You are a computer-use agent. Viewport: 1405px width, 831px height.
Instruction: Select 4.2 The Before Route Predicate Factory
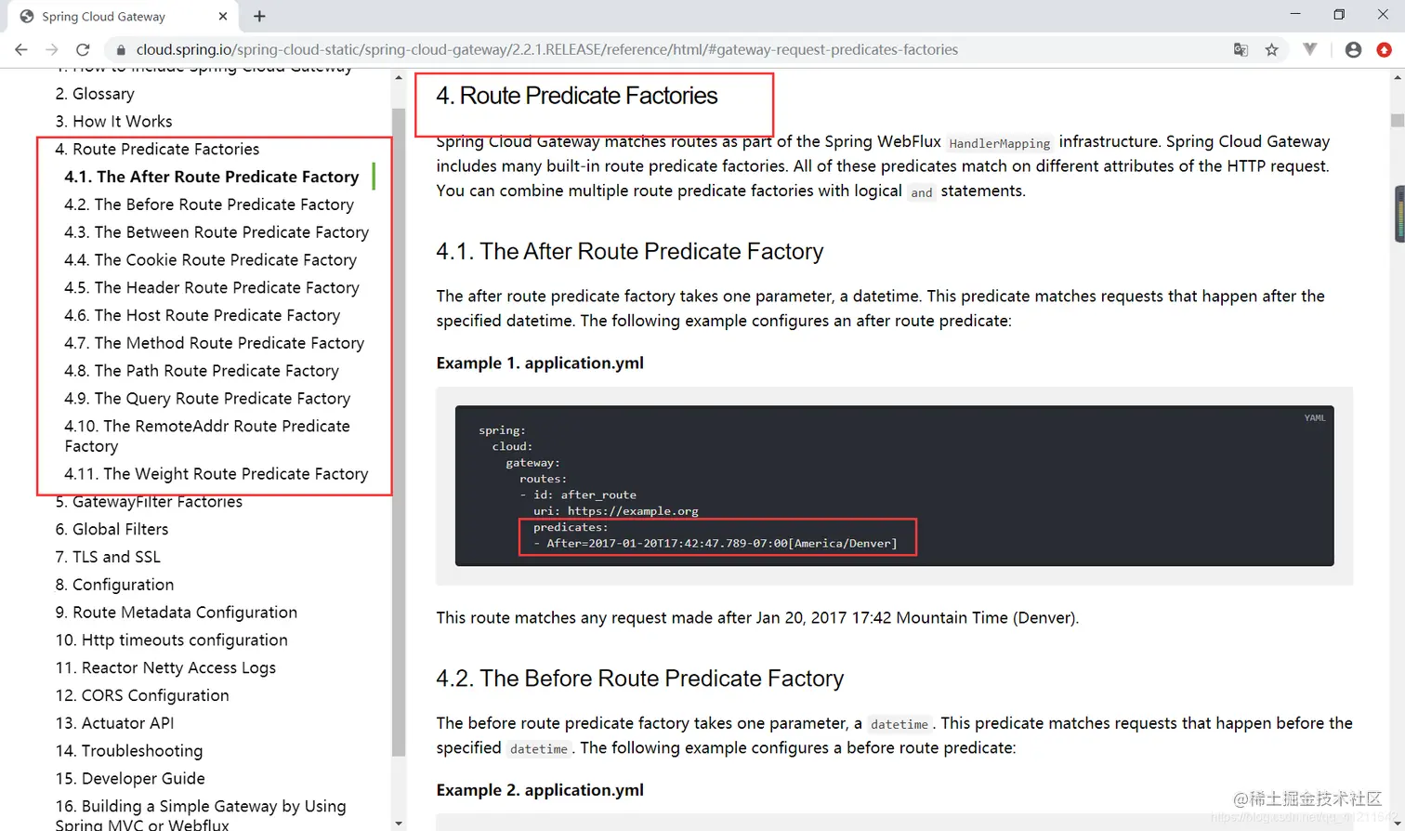tap(209, 204)
